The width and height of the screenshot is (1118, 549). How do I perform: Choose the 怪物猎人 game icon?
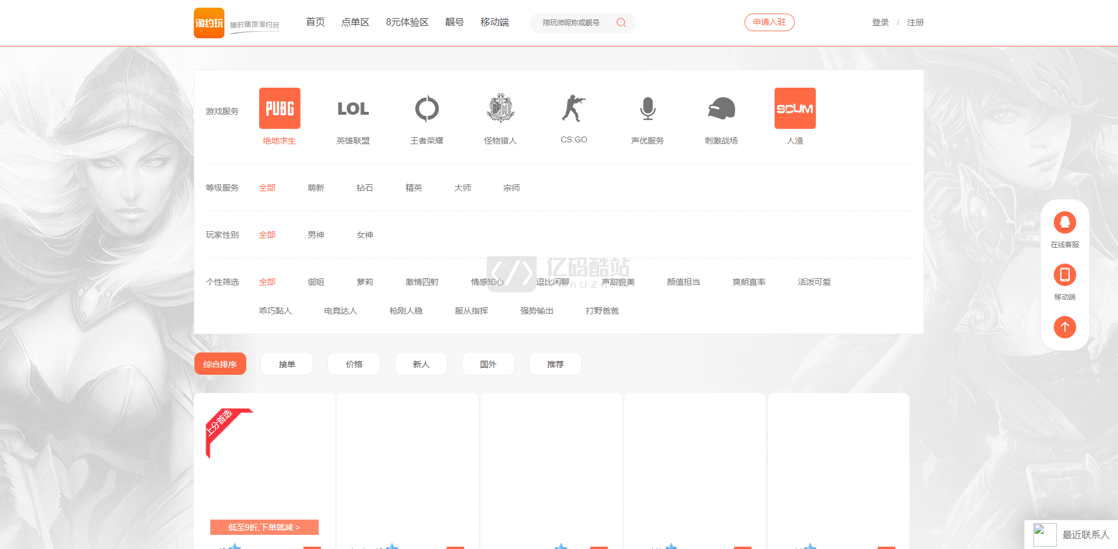[501, 108]
